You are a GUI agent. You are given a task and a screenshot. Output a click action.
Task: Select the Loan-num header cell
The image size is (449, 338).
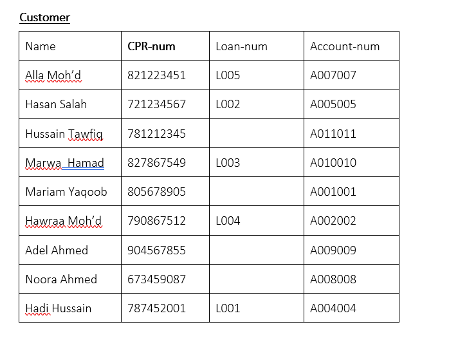tap(257, 46)
